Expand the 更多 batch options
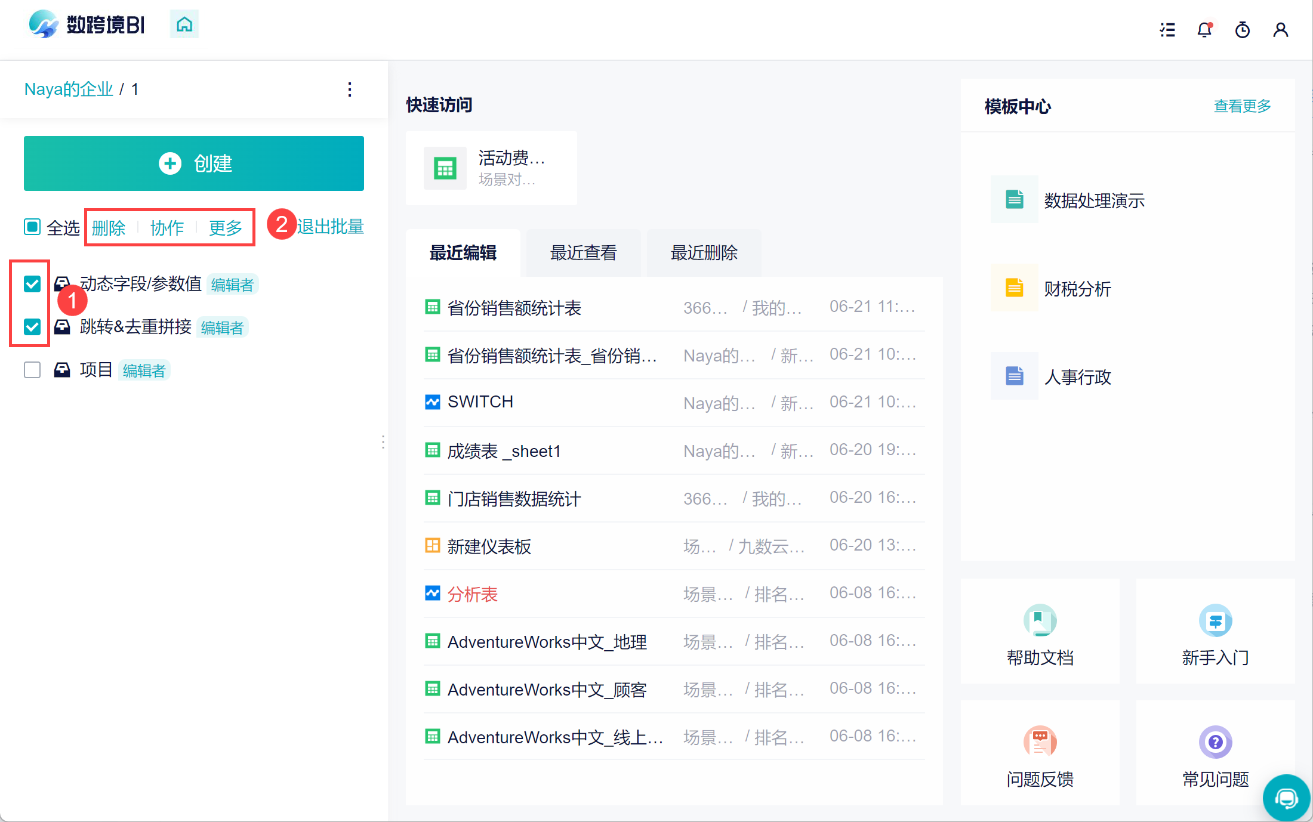This screenshot has width=1313, height=822. (x=225, y=227)
